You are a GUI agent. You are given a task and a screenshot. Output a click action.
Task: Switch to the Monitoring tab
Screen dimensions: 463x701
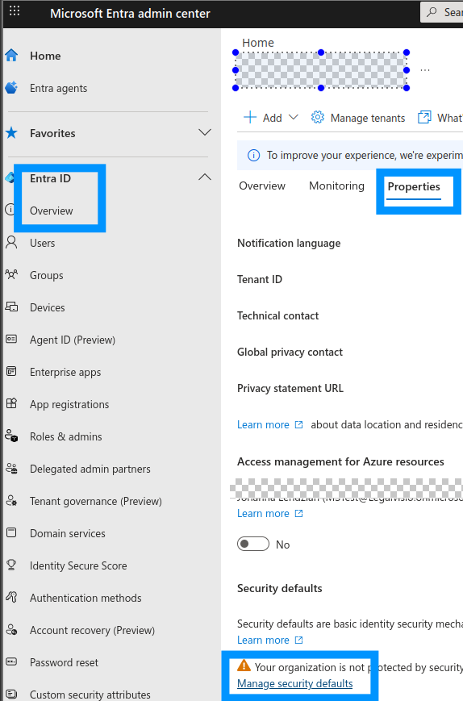[x=336, y=186]
